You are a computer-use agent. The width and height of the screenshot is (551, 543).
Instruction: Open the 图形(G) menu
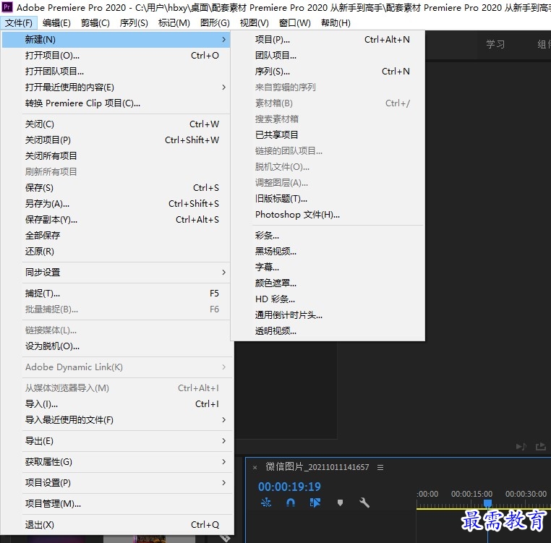215,23
